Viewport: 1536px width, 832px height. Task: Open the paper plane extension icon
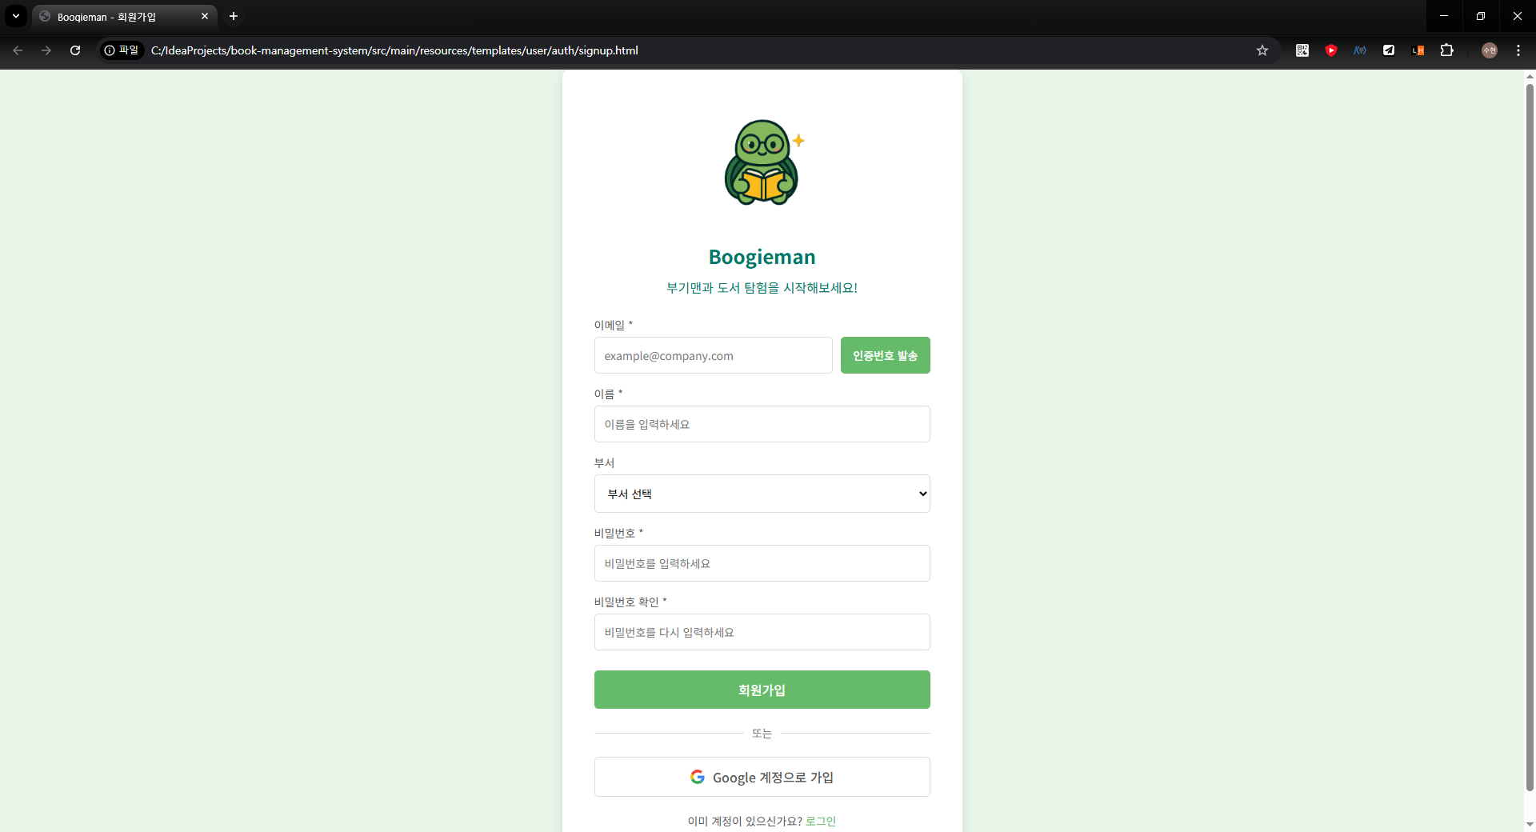(x=1389, y=50)
